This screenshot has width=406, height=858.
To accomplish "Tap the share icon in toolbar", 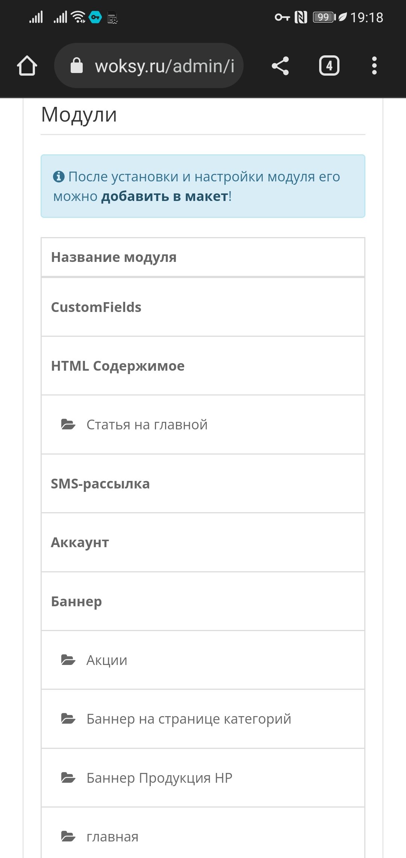I will pos(280,66).
